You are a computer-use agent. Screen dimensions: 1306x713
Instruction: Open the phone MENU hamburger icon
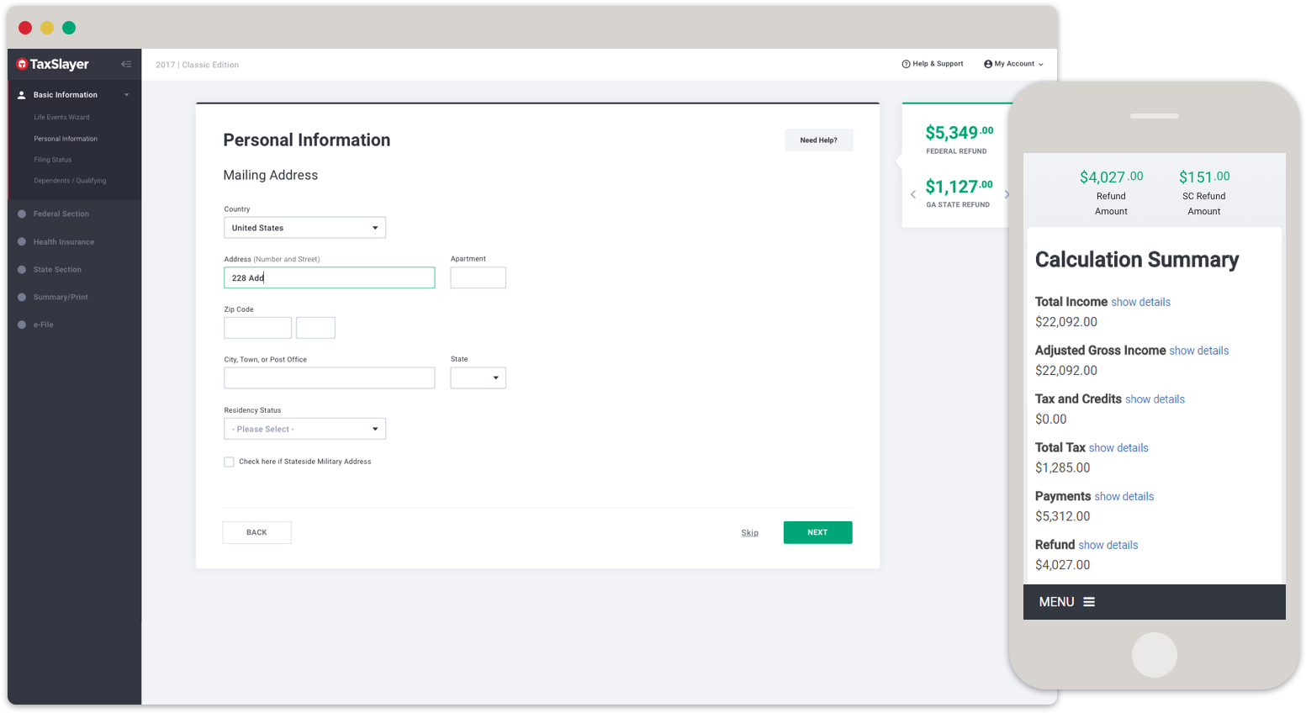click(1089, 602)
